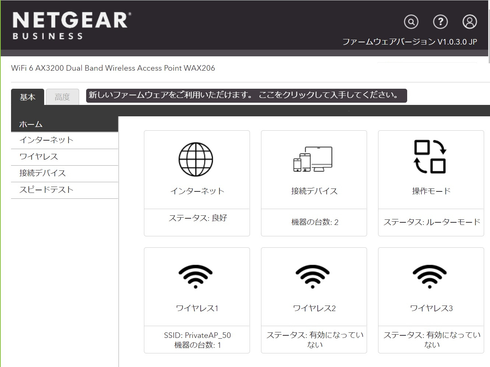Open the user account profile icon
Viewport: 490px width, 367px height.
[x=469, y=22]
